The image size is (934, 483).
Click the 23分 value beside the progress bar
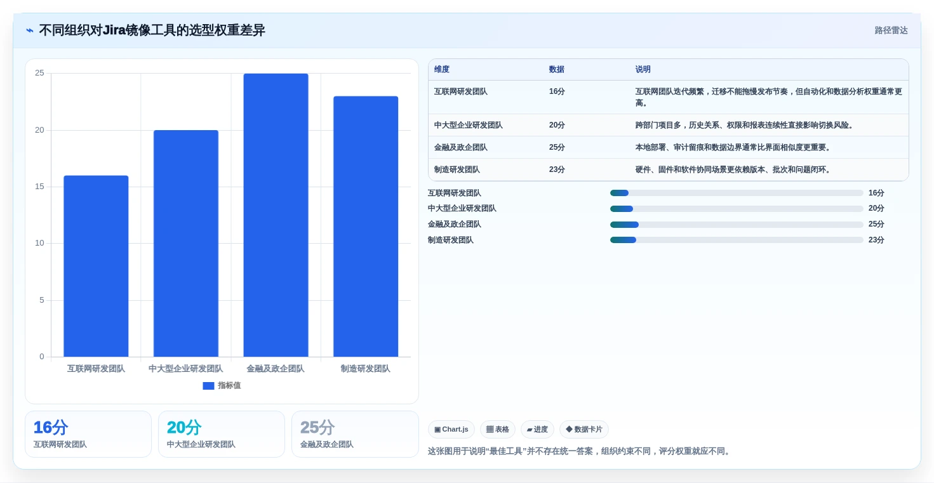[x=876, y=240]
